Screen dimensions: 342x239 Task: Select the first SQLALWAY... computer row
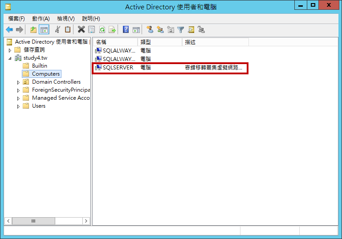118,51
